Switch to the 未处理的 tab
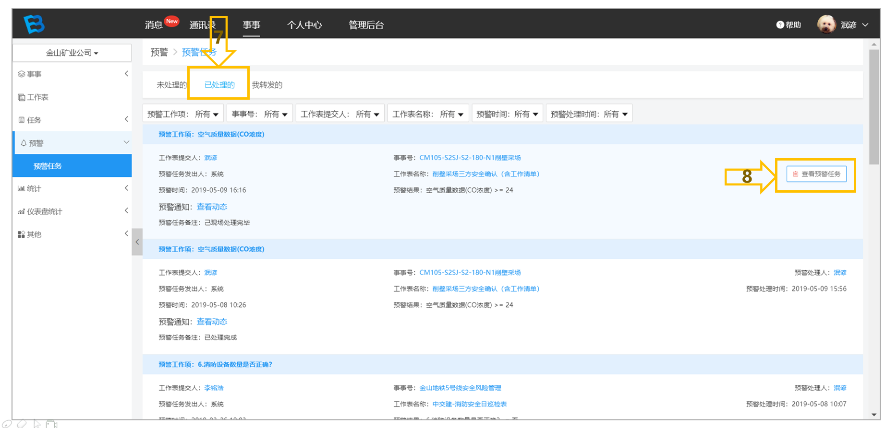Image resolution: width=885 pixels, height=428 pixels. coord(171,85)
